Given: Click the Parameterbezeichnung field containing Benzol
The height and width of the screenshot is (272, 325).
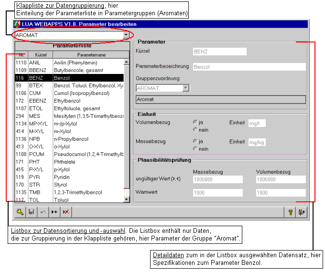Looking at the screenshot, I should coord(249,67).
